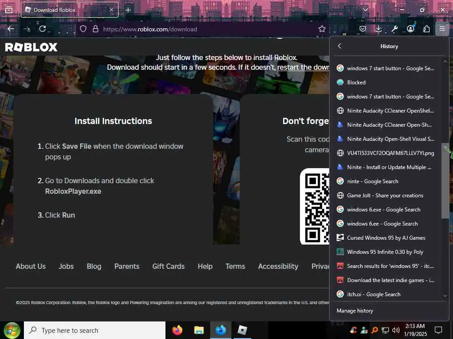Viewport: 453px width, 339px height.
Task: Open the Windows Start orb
Action: click(x=12, y=331)
